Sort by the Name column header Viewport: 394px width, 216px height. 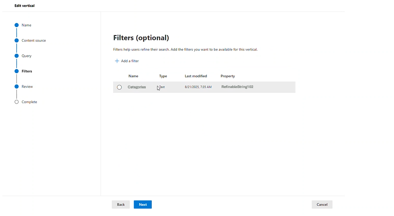point(133,76)
